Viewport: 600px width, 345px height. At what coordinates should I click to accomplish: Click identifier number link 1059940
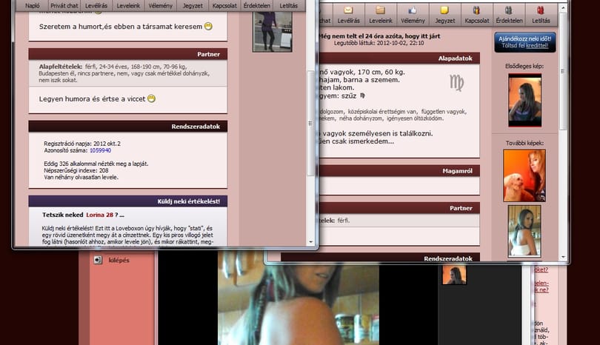click(x=100, y=151)
